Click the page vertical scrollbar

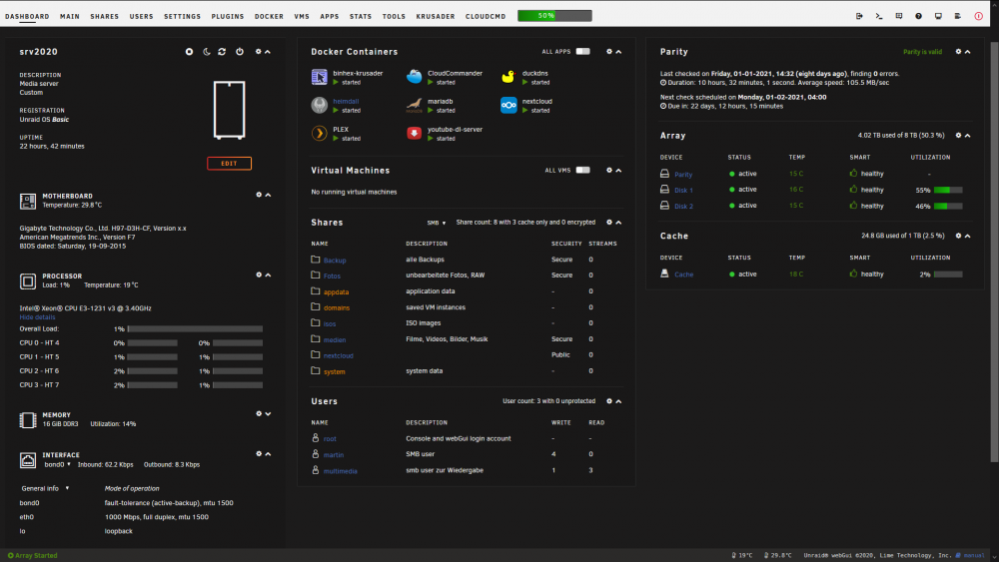[994, 252]
